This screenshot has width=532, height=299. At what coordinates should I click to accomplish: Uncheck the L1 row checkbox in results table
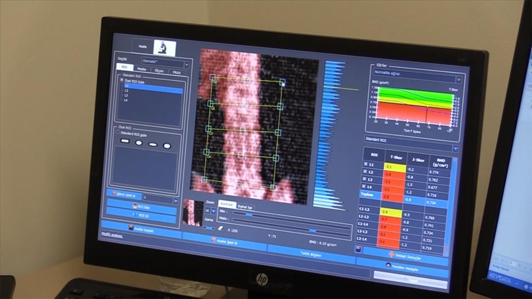366,164
